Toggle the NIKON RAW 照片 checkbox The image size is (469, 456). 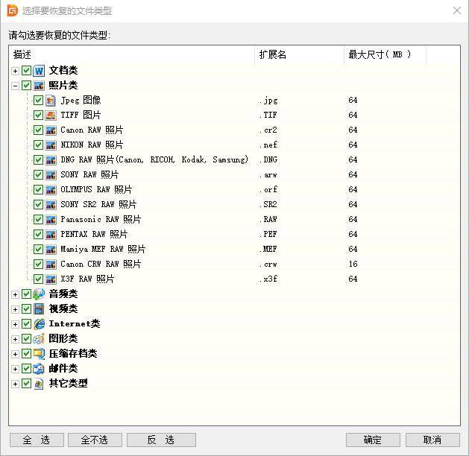(x=38, y=145)
